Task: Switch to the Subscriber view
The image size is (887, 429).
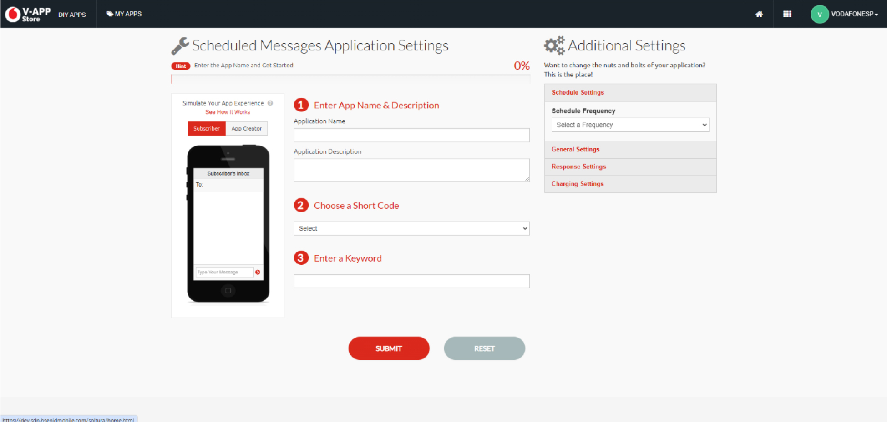Action: pos(206,128)
